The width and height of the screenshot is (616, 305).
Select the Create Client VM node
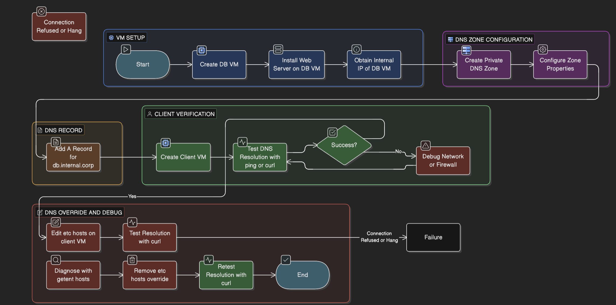(183, 157)
